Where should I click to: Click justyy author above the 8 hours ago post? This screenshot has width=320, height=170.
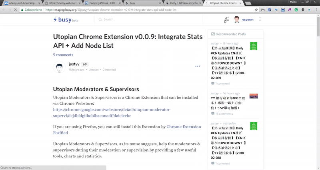point(214,43)
